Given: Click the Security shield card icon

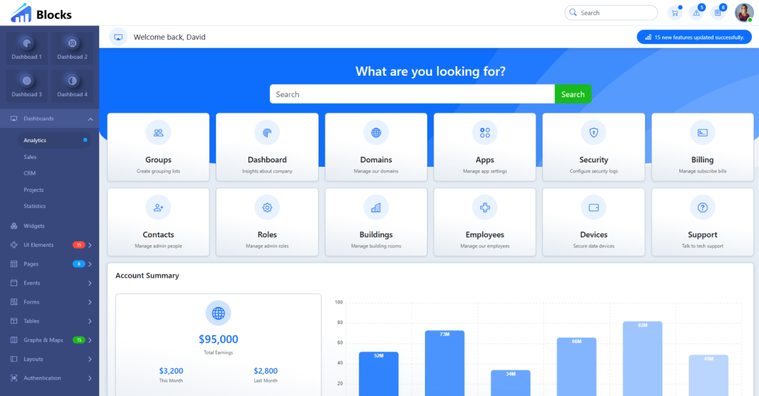Looking at the screenshot, I should coord(593,133).
